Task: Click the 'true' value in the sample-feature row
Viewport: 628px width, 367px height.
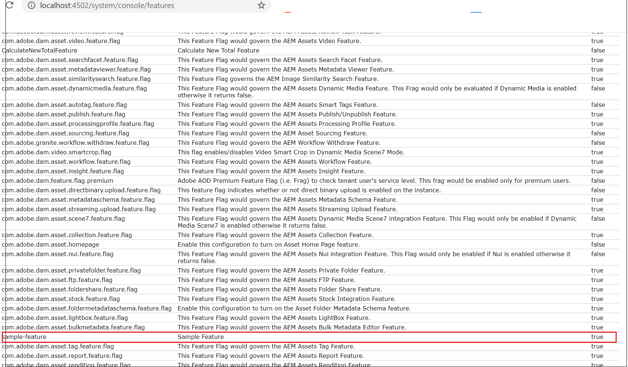Action: (x=597, y=337)
